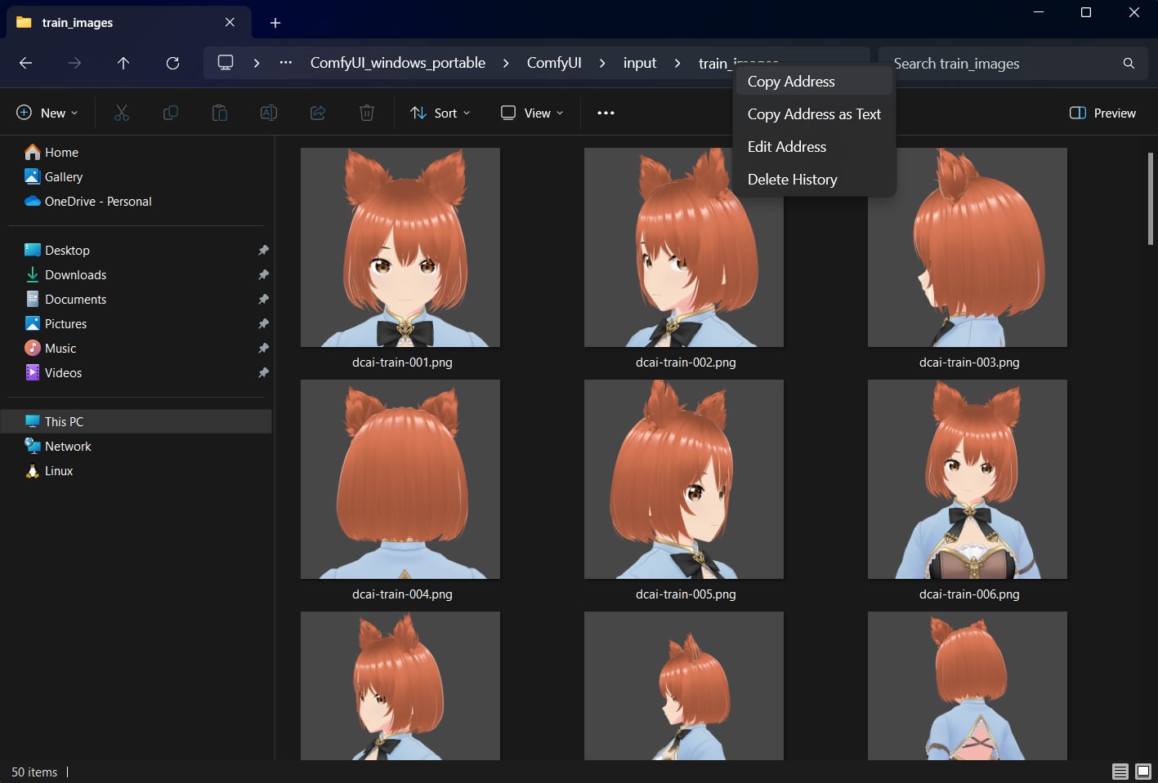Click the Share icon in toolbar

pyautogui.click(x=318, y=113)
